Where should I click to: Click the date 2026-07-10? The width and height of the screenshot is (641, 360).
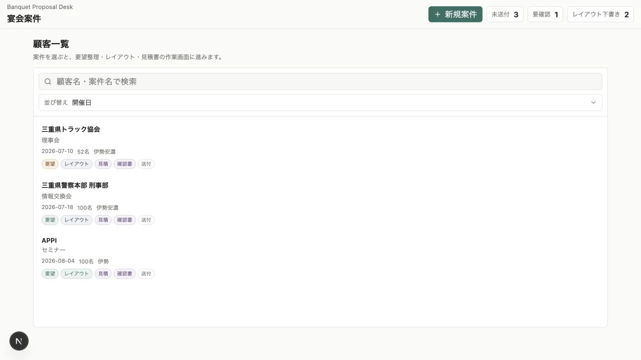[57, 151]
